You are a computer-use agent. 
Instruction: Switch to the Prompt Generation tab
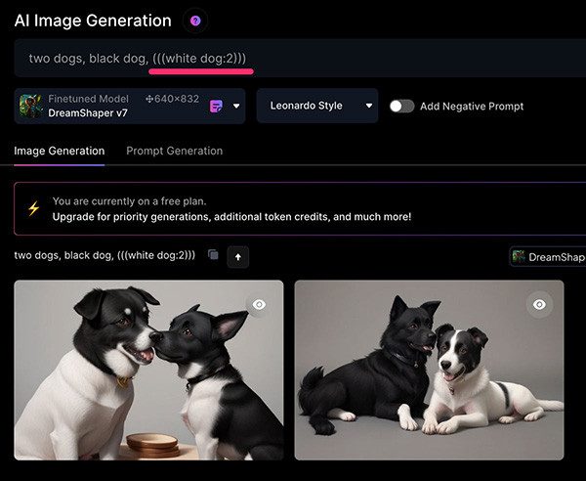click(174, 152)
